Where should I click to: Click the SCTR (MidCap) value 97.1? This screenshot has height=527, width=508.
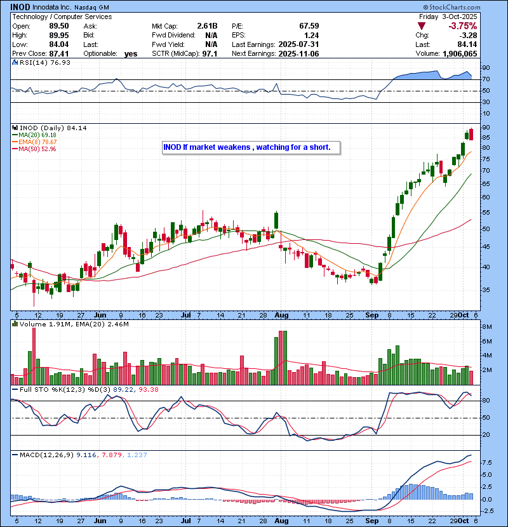click(x=210, y=54)
